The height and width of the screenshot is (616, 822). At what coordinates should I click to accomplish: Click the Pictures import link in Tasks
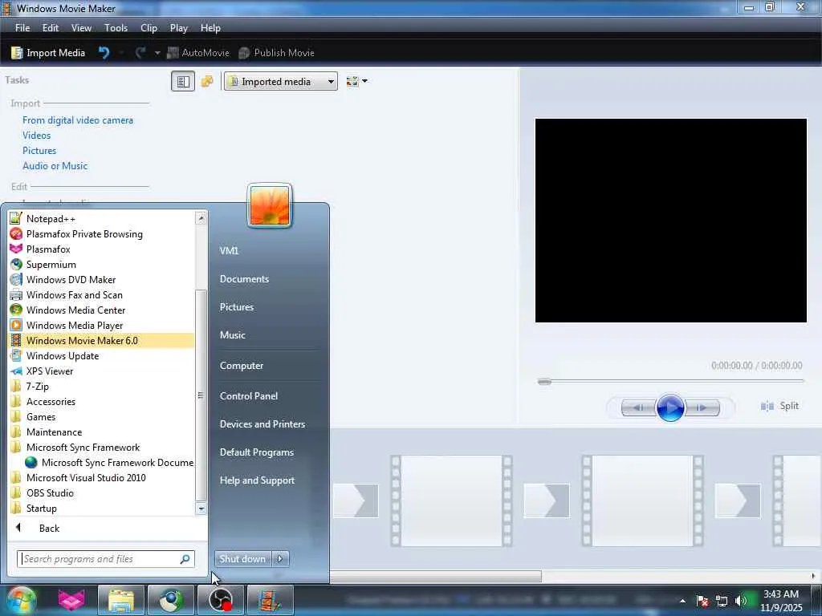pos(39,150)
